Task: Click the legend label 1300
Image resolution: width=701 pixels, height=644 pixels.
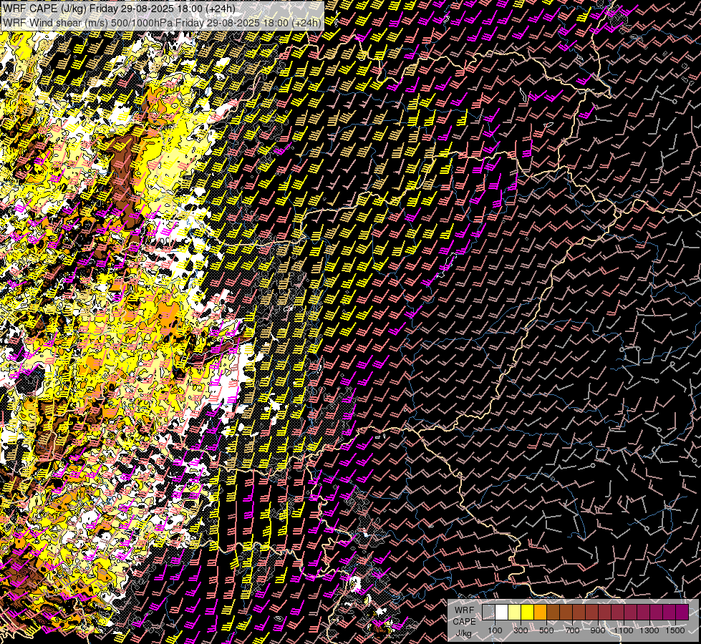Action: tap(649, 630)
